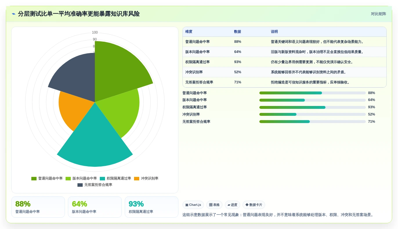This screenshot has height=229, width=398.
Task: Open the 88% 普通问题命中率 data card
Action: coord(38,207)
